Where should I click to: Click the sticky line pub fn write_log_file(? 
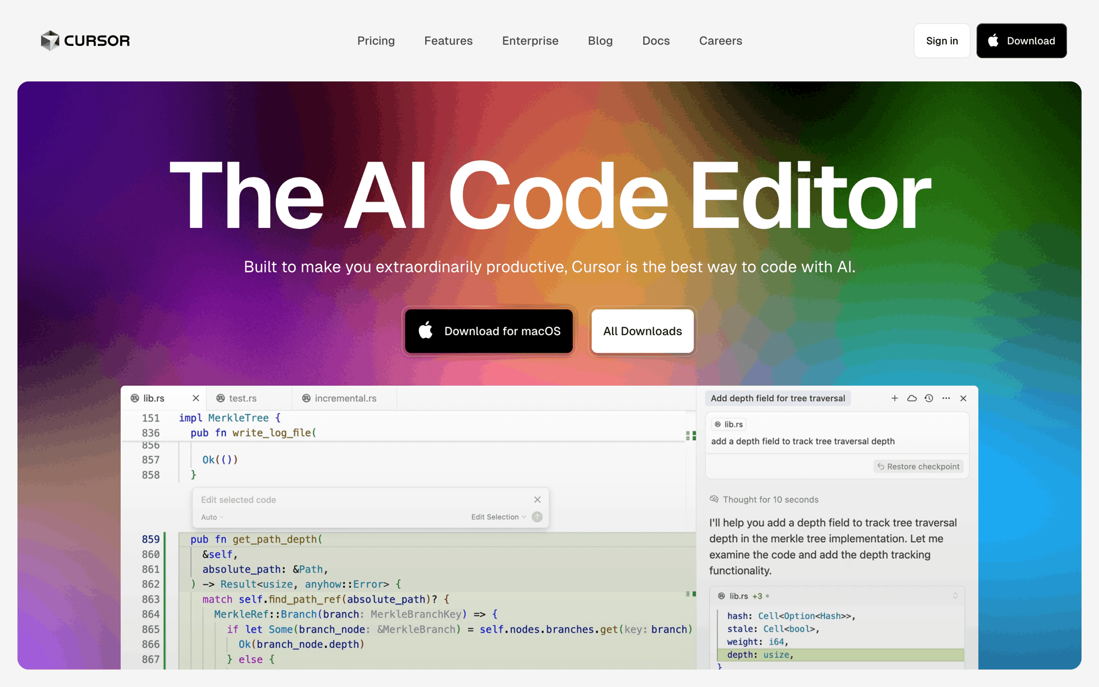tap(253, 433)
